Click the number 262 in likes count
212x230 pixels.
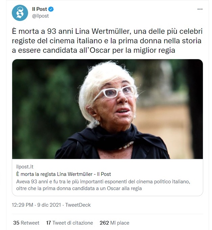pos(104,223)
